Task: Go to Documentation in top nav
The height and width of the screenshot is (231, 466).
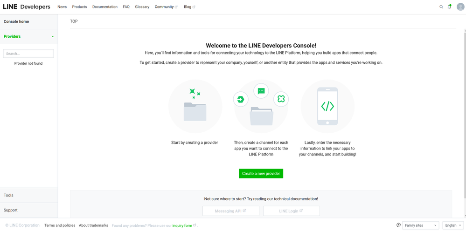Action: pos(105,7)
